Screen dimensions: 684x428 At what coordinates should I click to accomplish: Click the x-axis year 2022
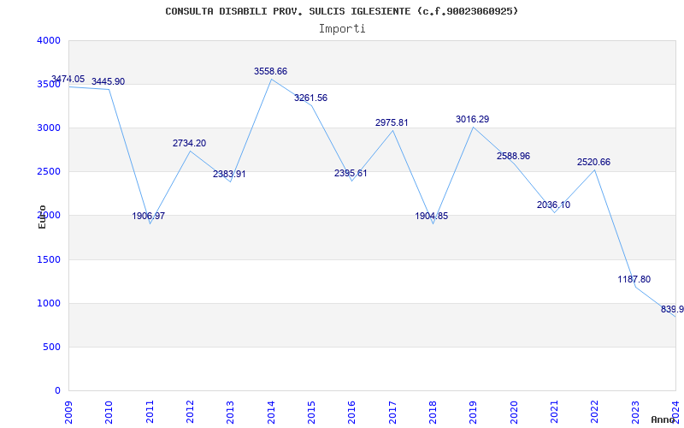[595, 413]
